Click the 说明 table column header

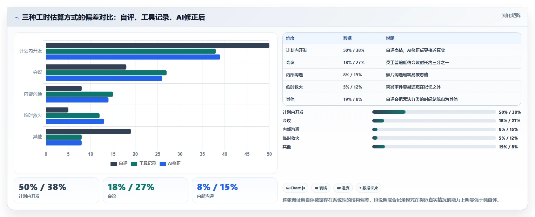(x=390, y=38)
